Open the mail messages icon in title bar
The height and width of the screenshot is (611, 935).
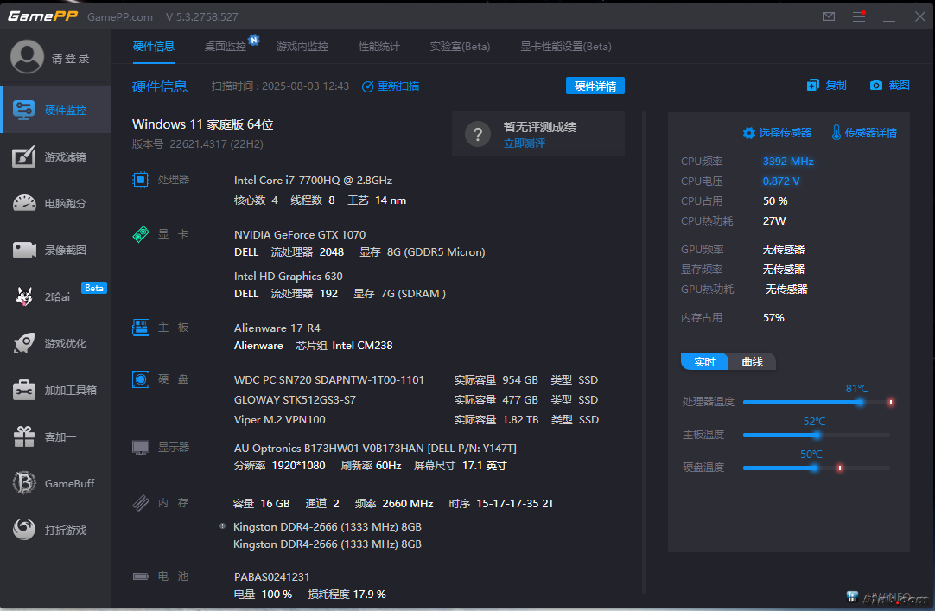click(x=829, y=16)
